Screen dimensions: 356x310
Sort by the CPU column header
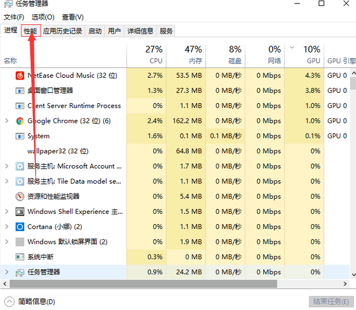point(146,56)
